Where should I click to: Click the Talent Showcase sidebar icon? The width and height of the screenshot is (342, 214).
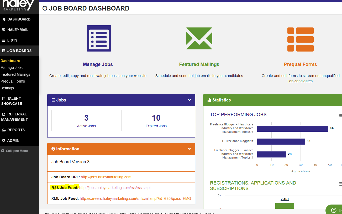(x=4, y=98)
